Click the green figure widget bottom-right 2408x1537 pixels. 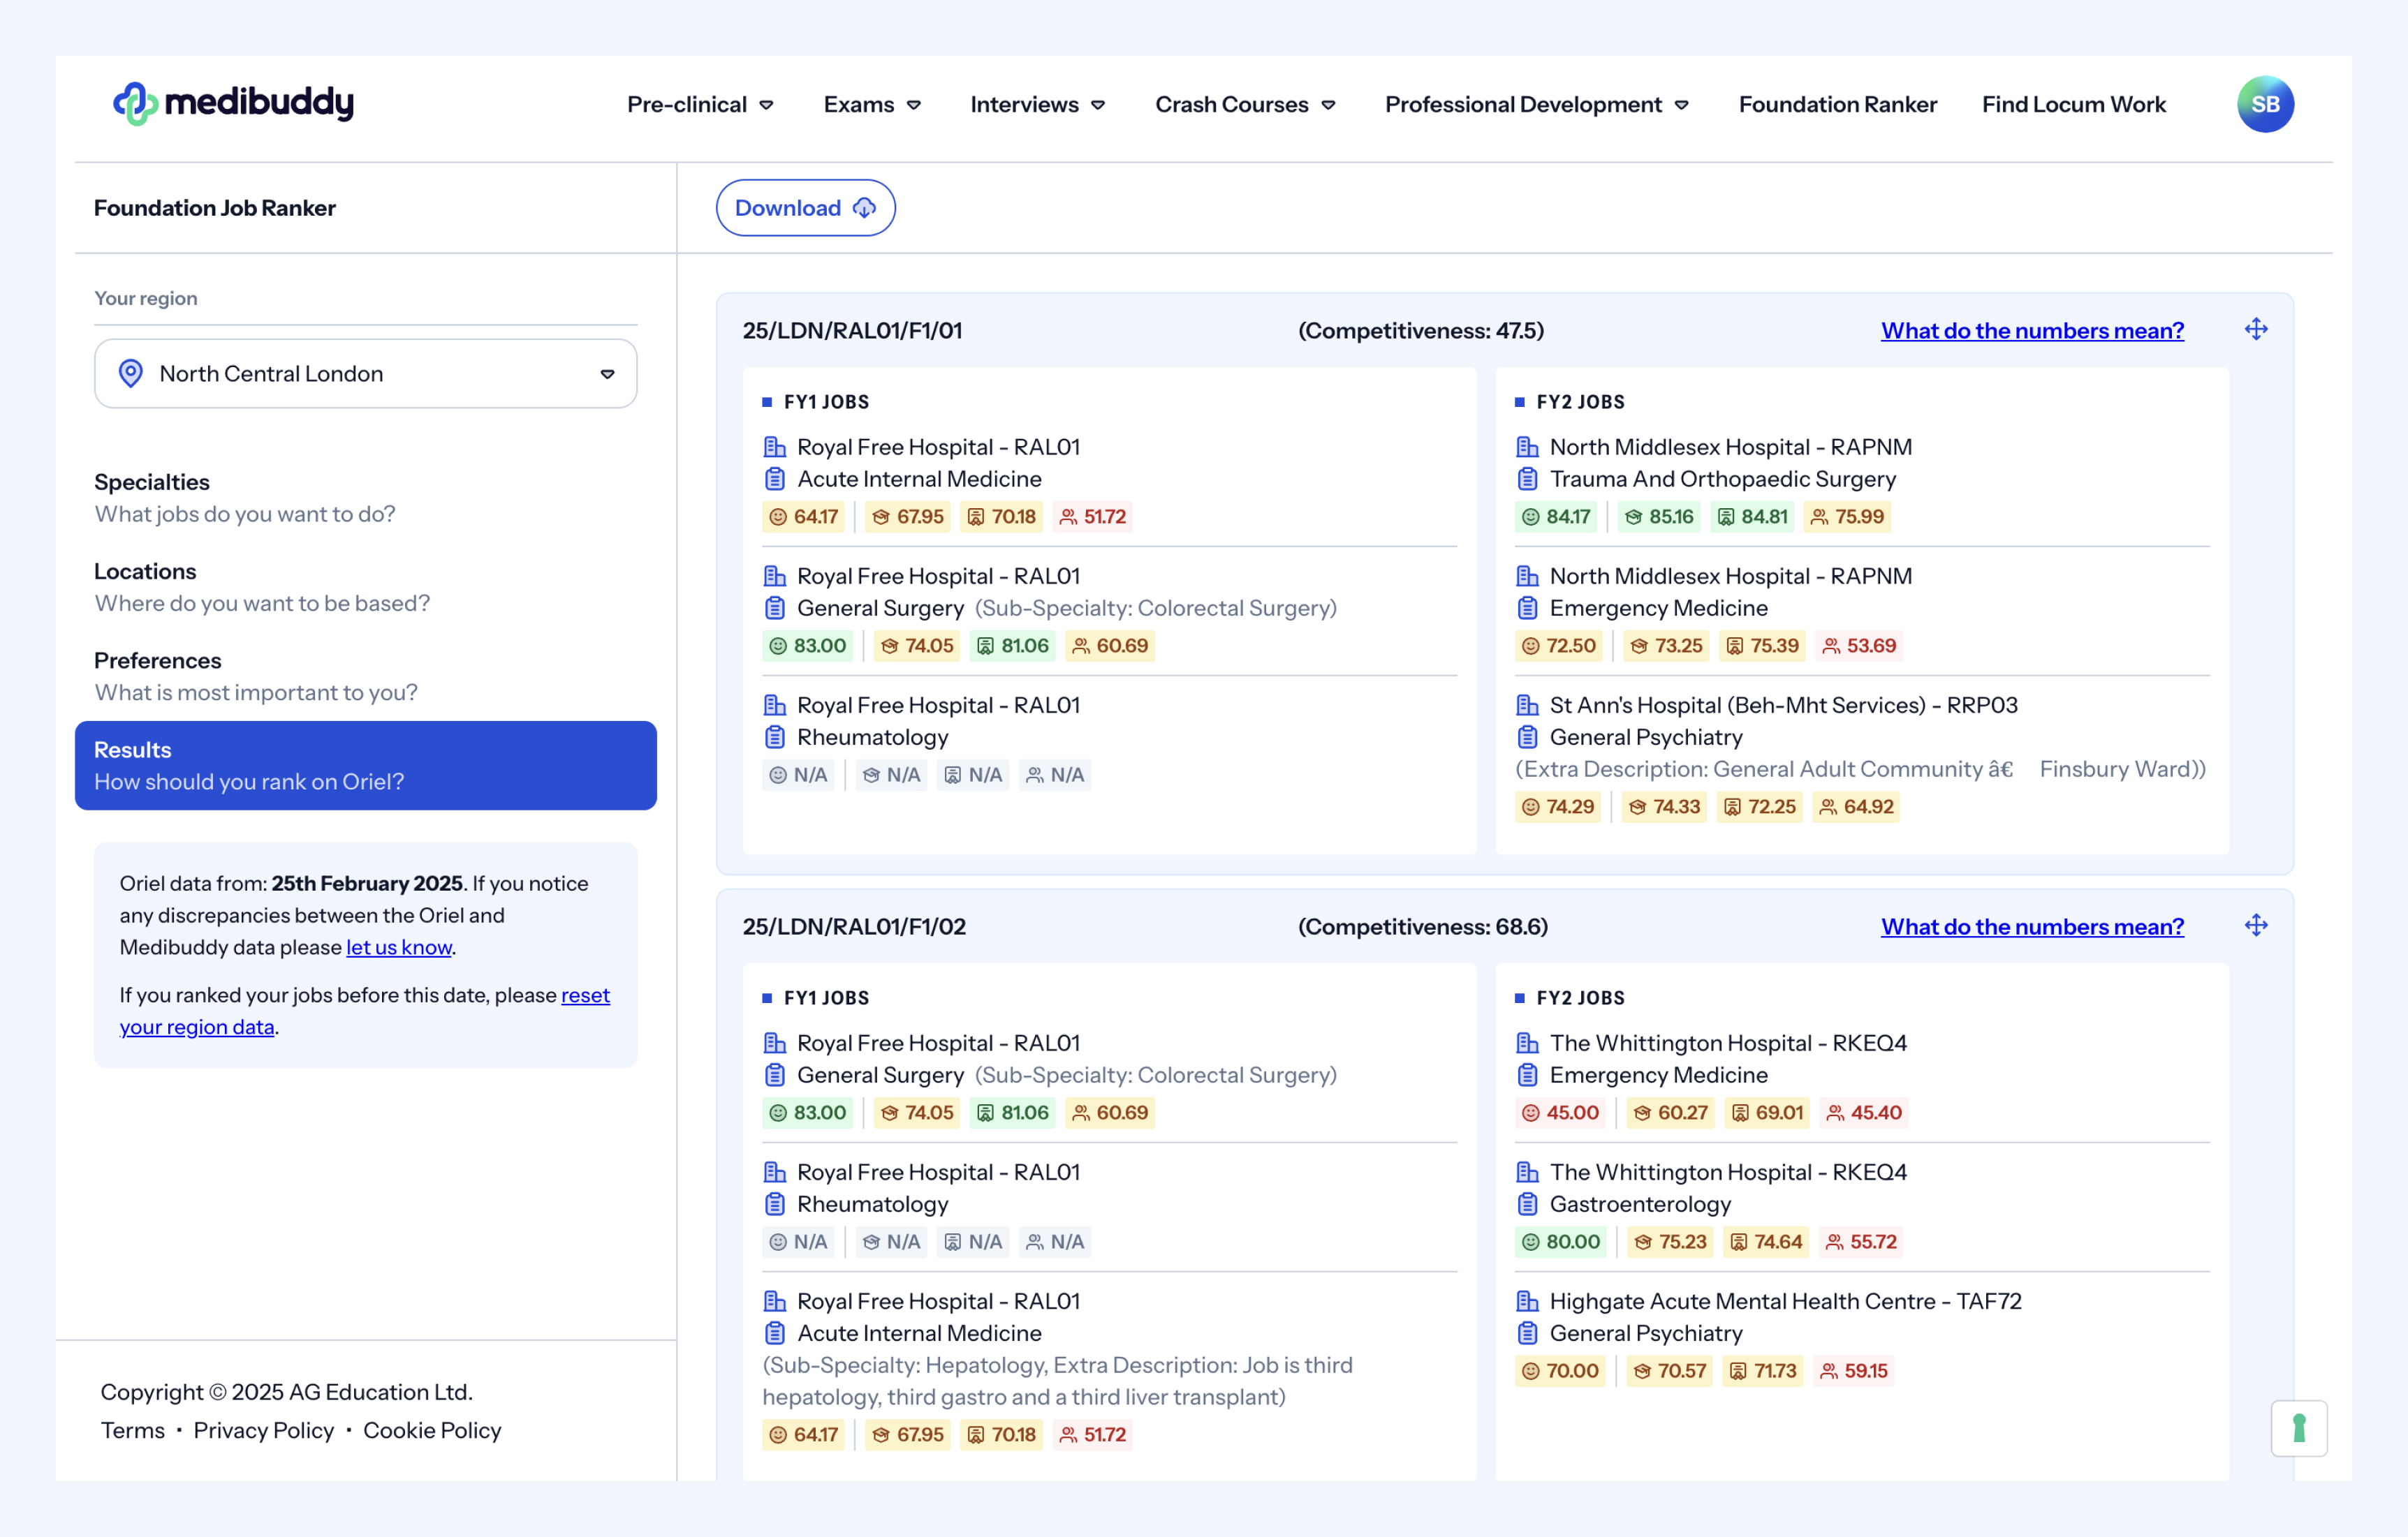tap(2298, 1428)
